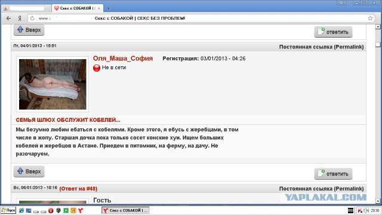Launch Opera from the quick launch bar

click(51, 211)
